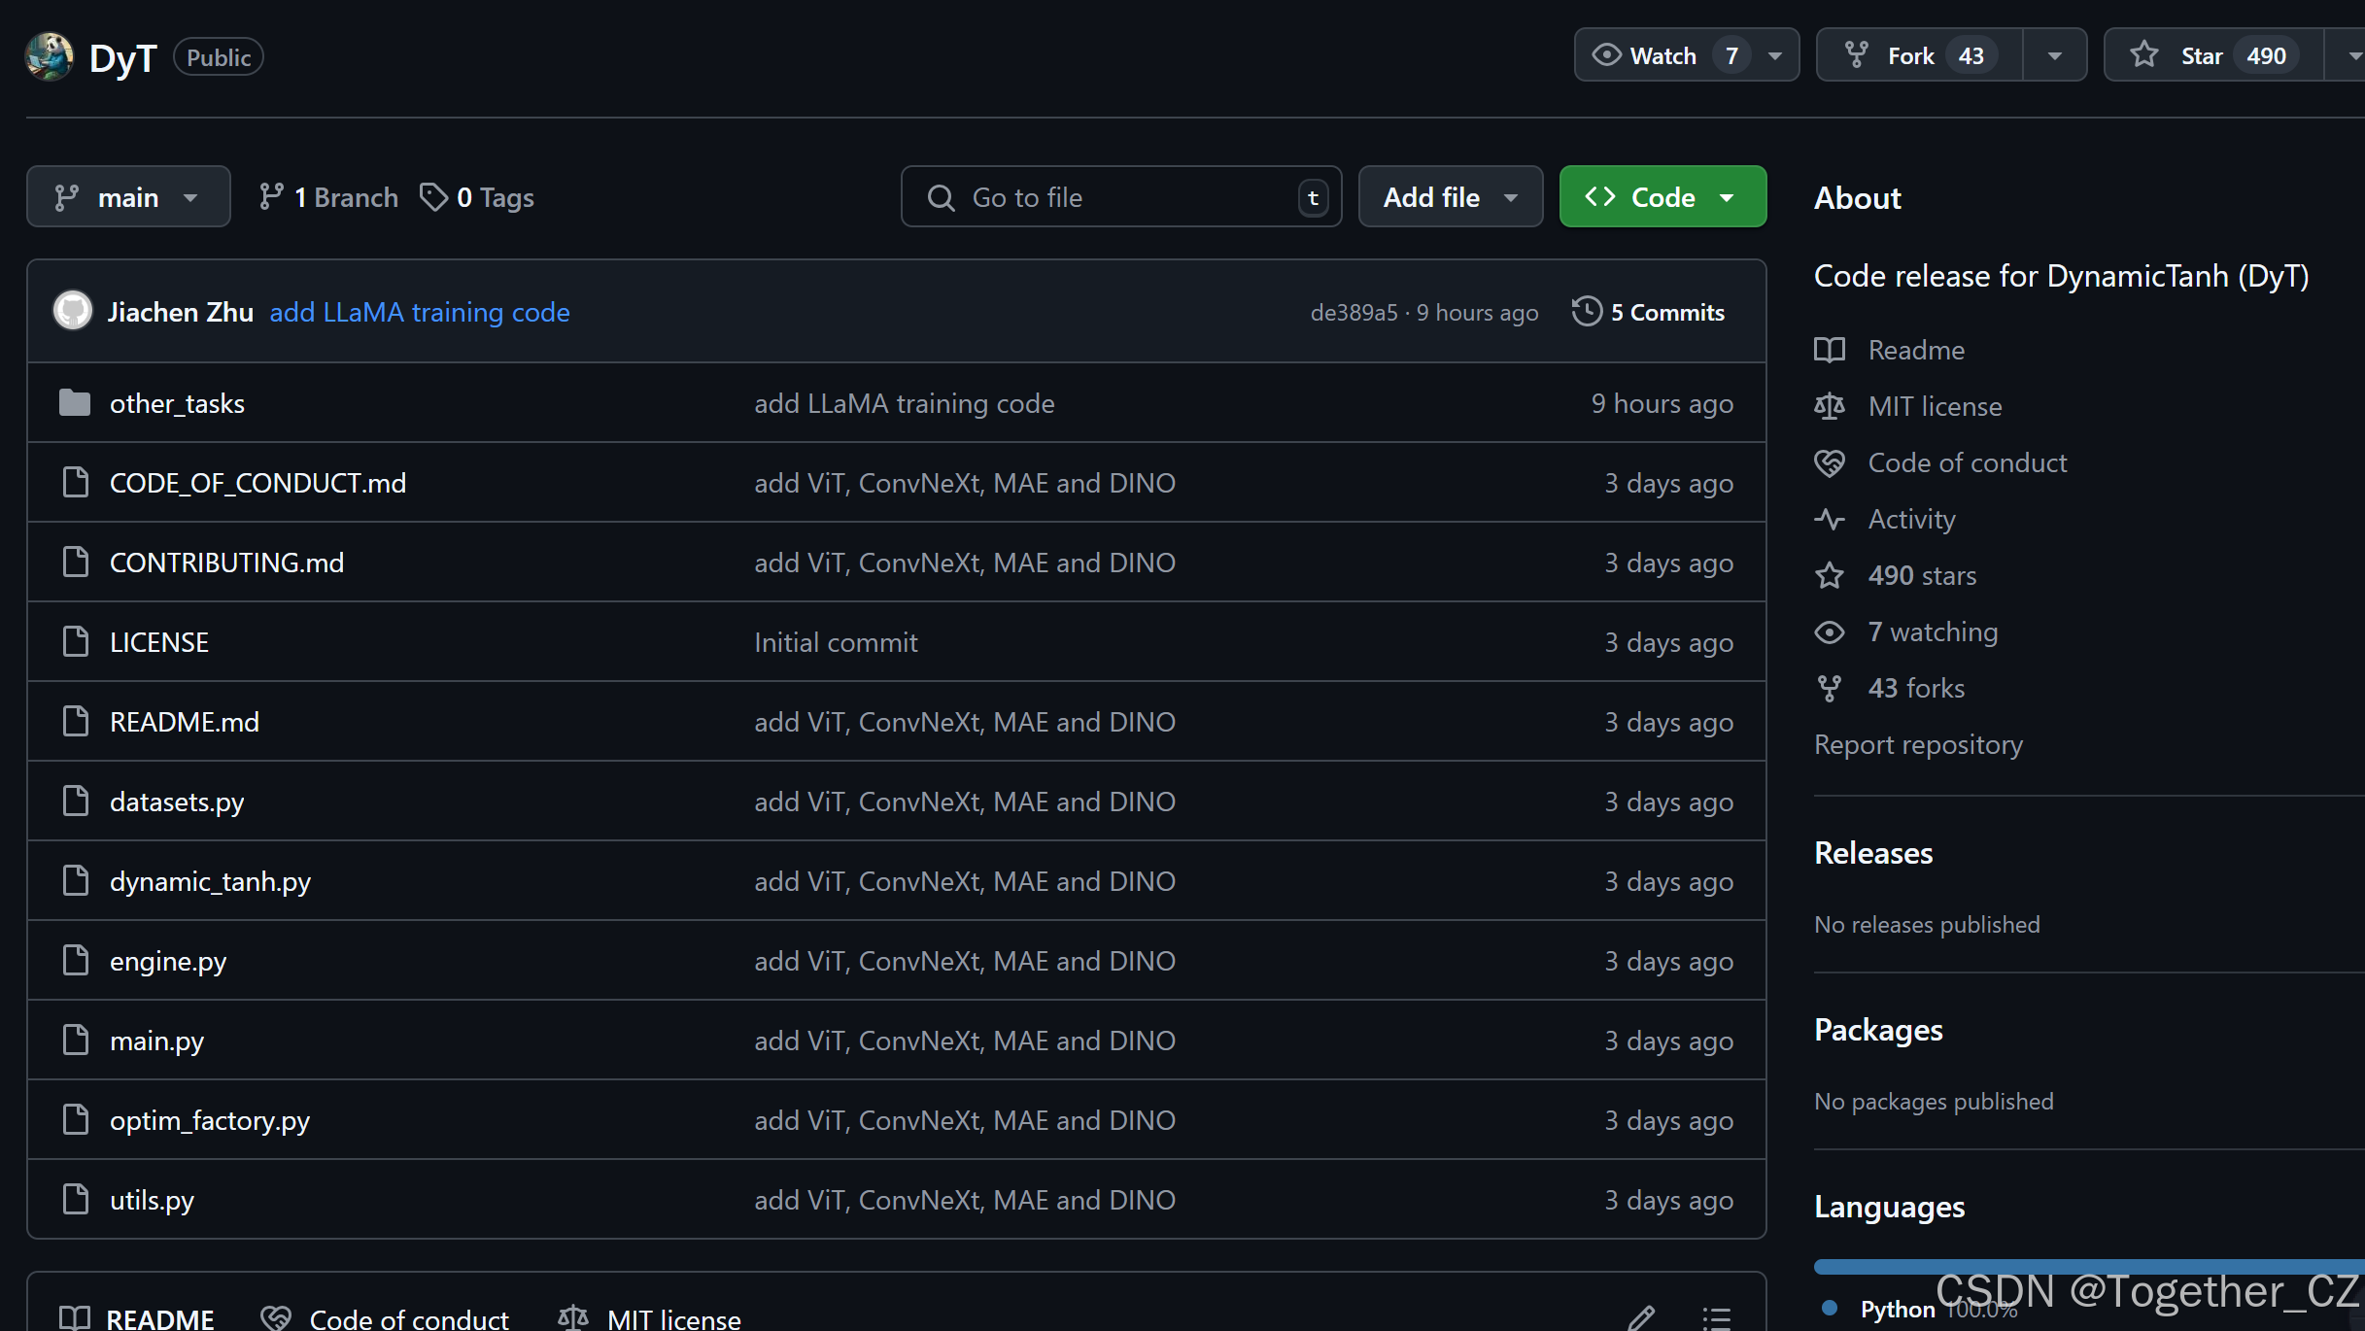Open the README outline list icon

[x=1716, y=1317]
